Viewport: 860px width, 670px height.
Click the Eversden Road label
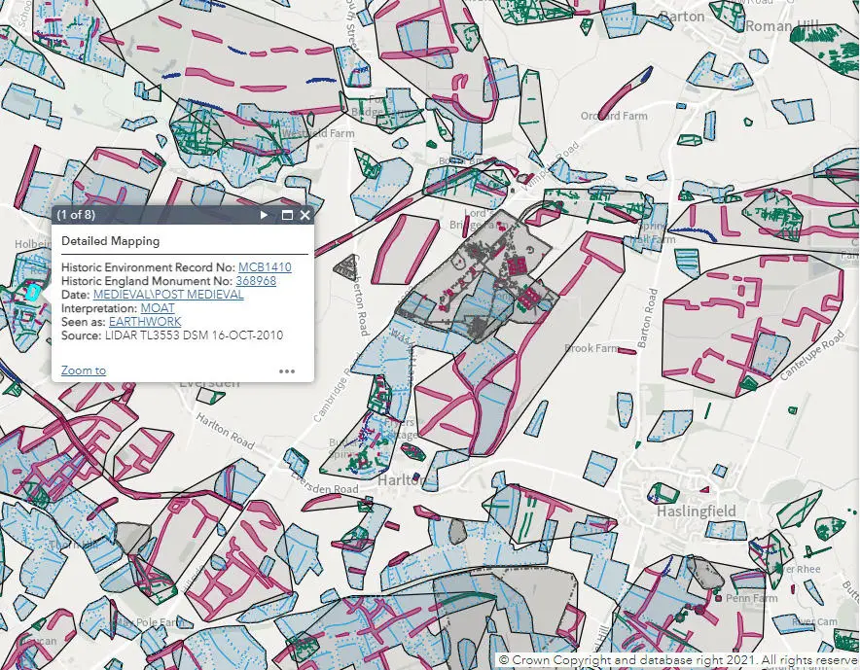tap(324, 483)
